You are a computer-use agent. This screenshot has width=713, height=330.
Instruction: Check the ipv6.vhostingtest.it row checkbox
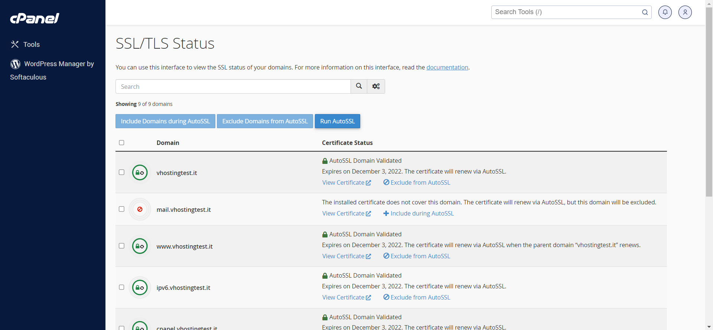[121, 287]
